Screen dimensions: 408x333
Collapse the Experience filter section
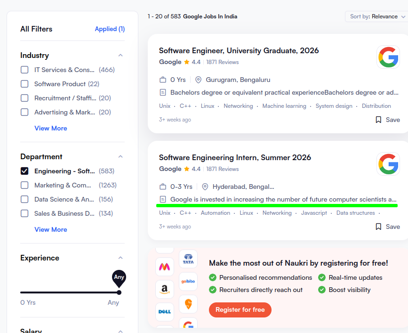(x=120, y=258)
